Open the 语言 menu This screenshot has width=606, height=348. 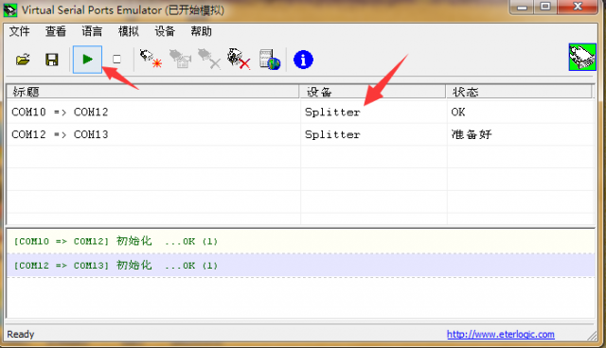click(x=92, y=31)
